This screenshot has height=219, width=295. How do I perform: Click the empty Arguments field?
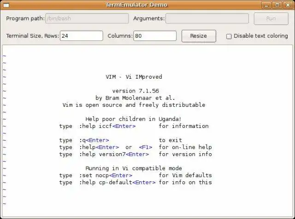coord(207,18)
